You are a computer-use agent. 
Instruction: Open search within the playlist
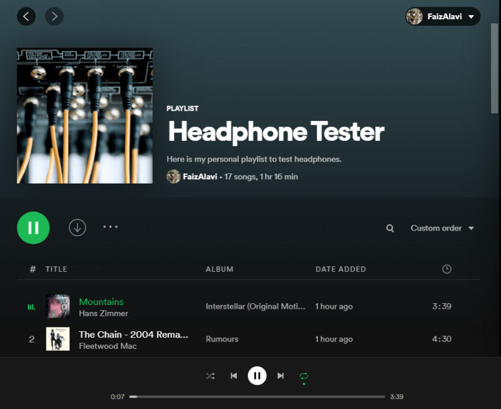[x=390, y=228]
